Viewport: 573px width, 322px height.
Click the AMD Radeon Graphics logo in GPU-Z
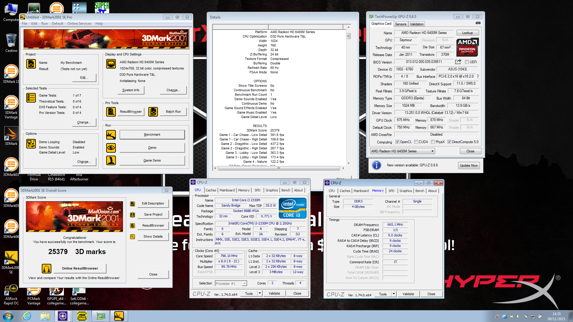(x=467, y=47)
